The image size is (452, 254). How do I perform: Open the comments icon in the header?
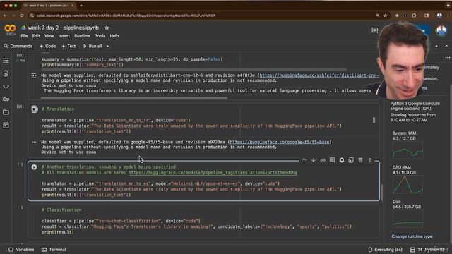click(374, 30)
